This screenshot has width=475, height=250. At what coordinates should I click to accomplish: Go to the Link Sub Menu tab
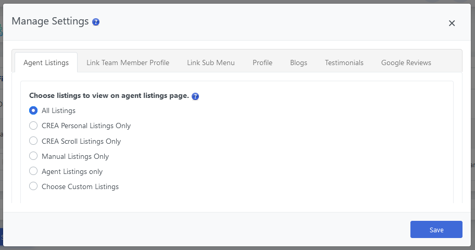211,63
